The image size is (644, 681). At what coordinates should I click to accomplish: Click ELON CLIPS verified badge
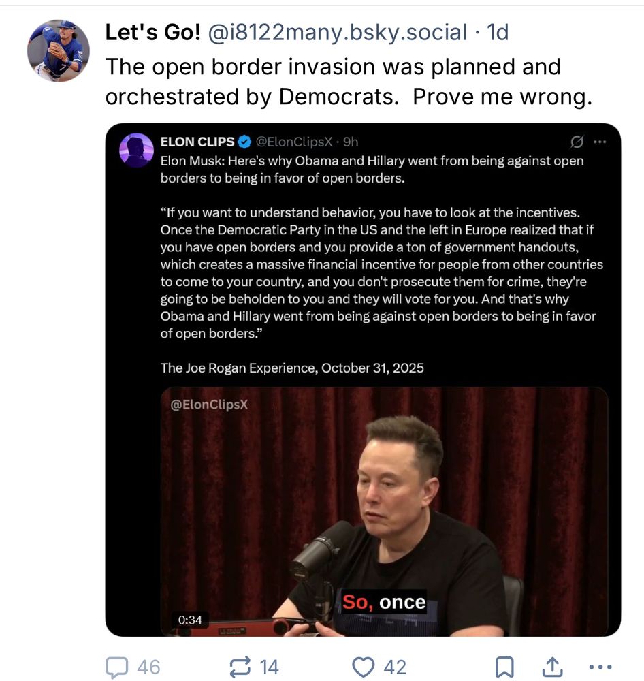245,142
